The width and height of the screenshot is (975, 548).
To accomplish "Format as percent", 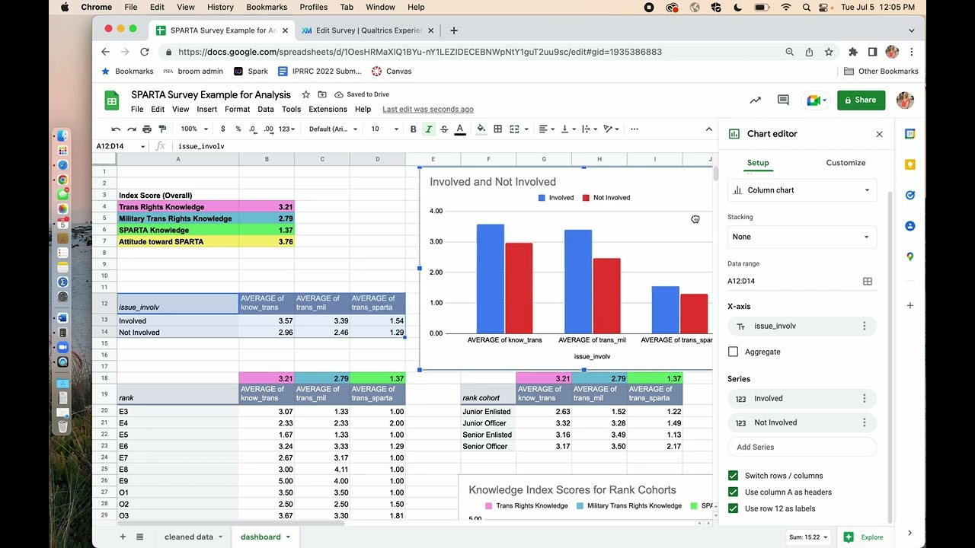I will pos(238,129).
